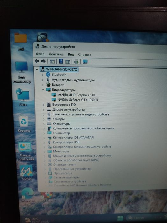This screenshot has width=167, height=223.
Task: Select the Компьютер tree row
Action: [61, 133]
